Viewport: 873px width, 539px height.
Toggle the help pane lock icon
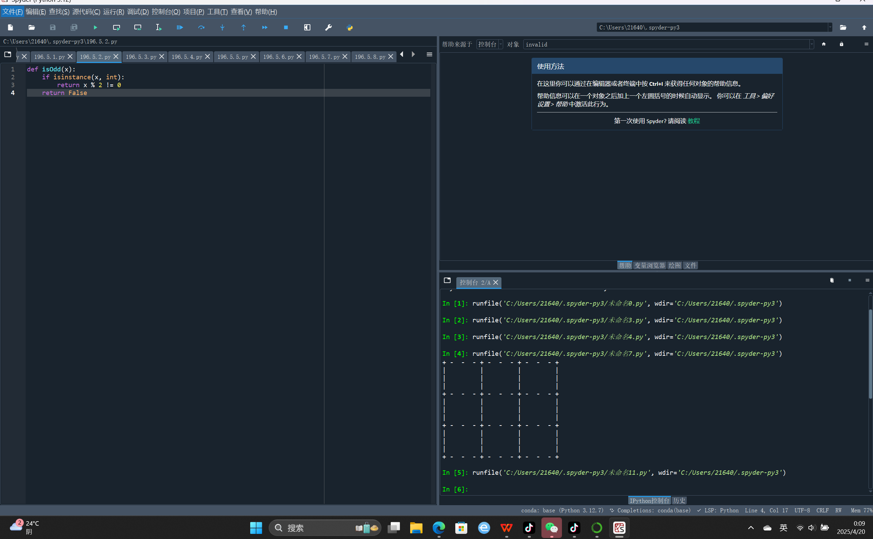[x=841, y=44]
